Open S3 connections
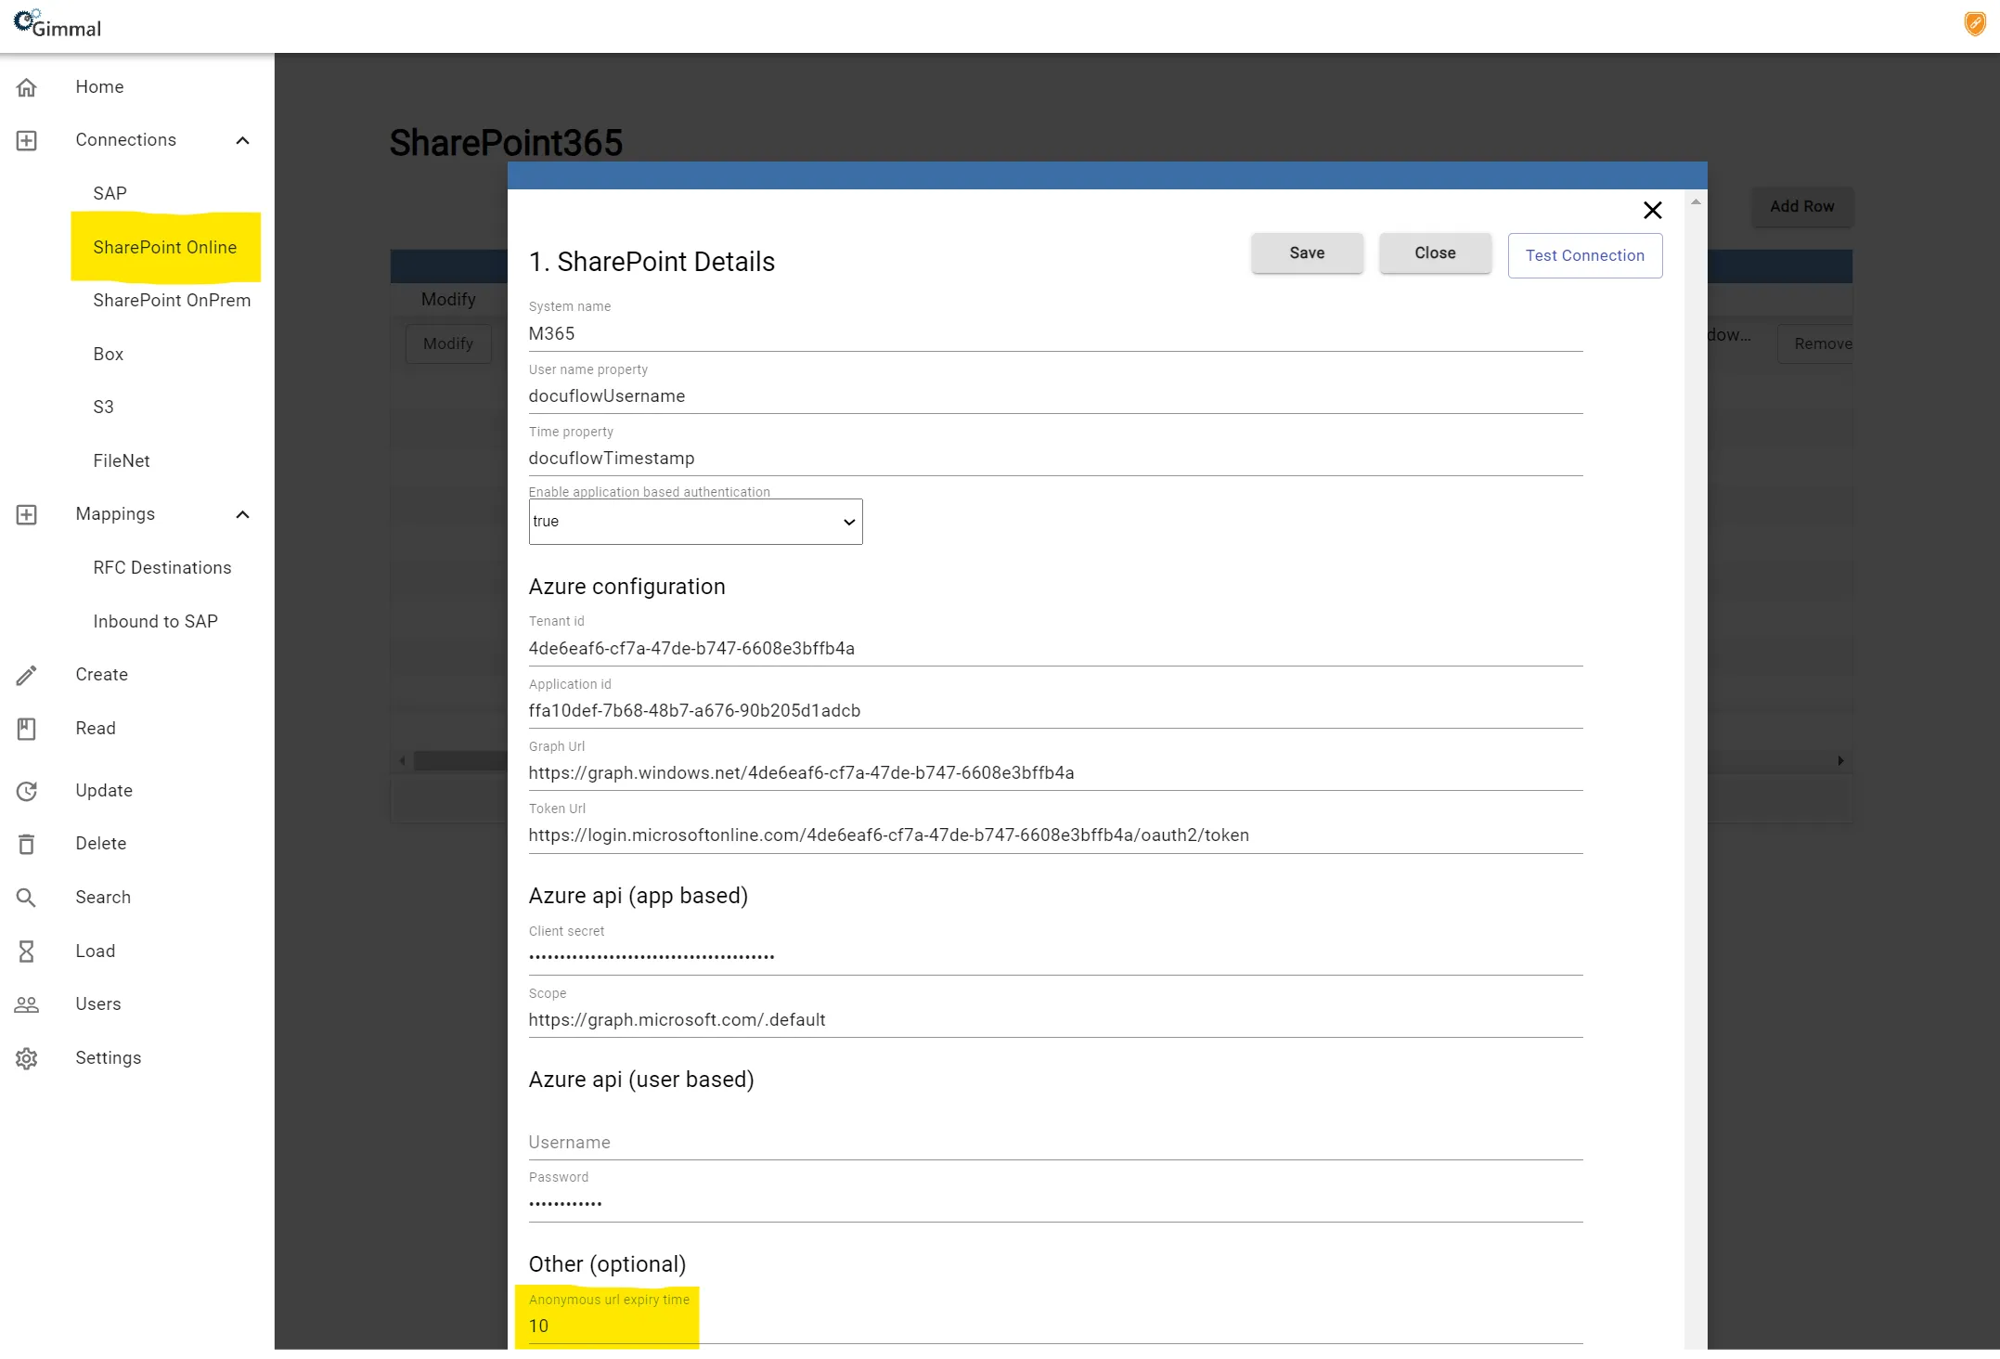Viewport: 2000px width, 1359px height. (103, 408)
